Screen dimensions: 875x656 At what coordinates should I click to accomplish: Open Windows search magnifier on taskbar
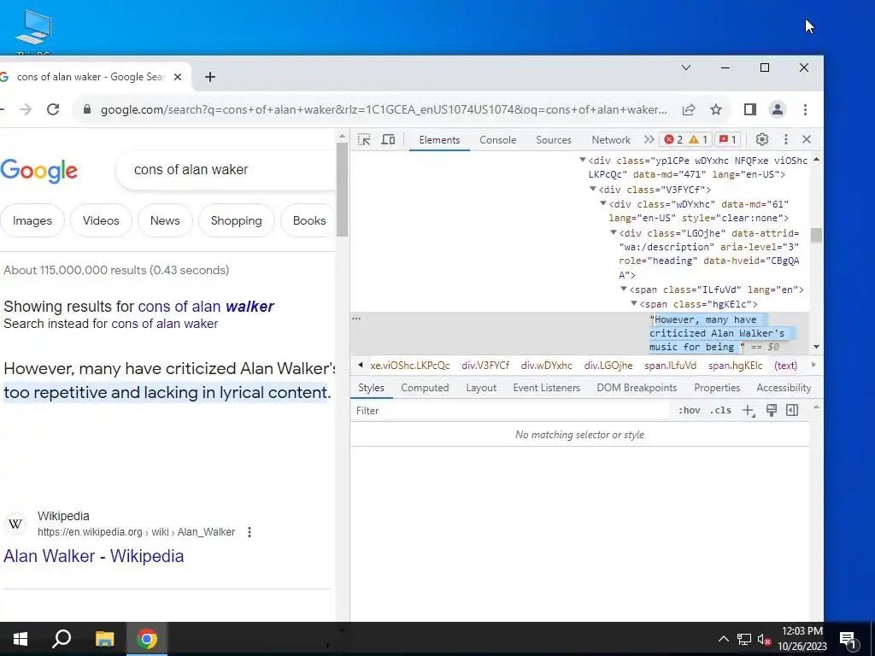tap(62, 639)
